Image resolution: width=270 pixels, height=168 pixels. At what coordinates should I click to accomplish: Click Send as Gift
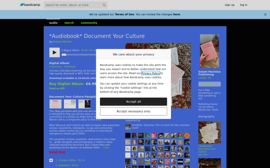click(57, 88)
